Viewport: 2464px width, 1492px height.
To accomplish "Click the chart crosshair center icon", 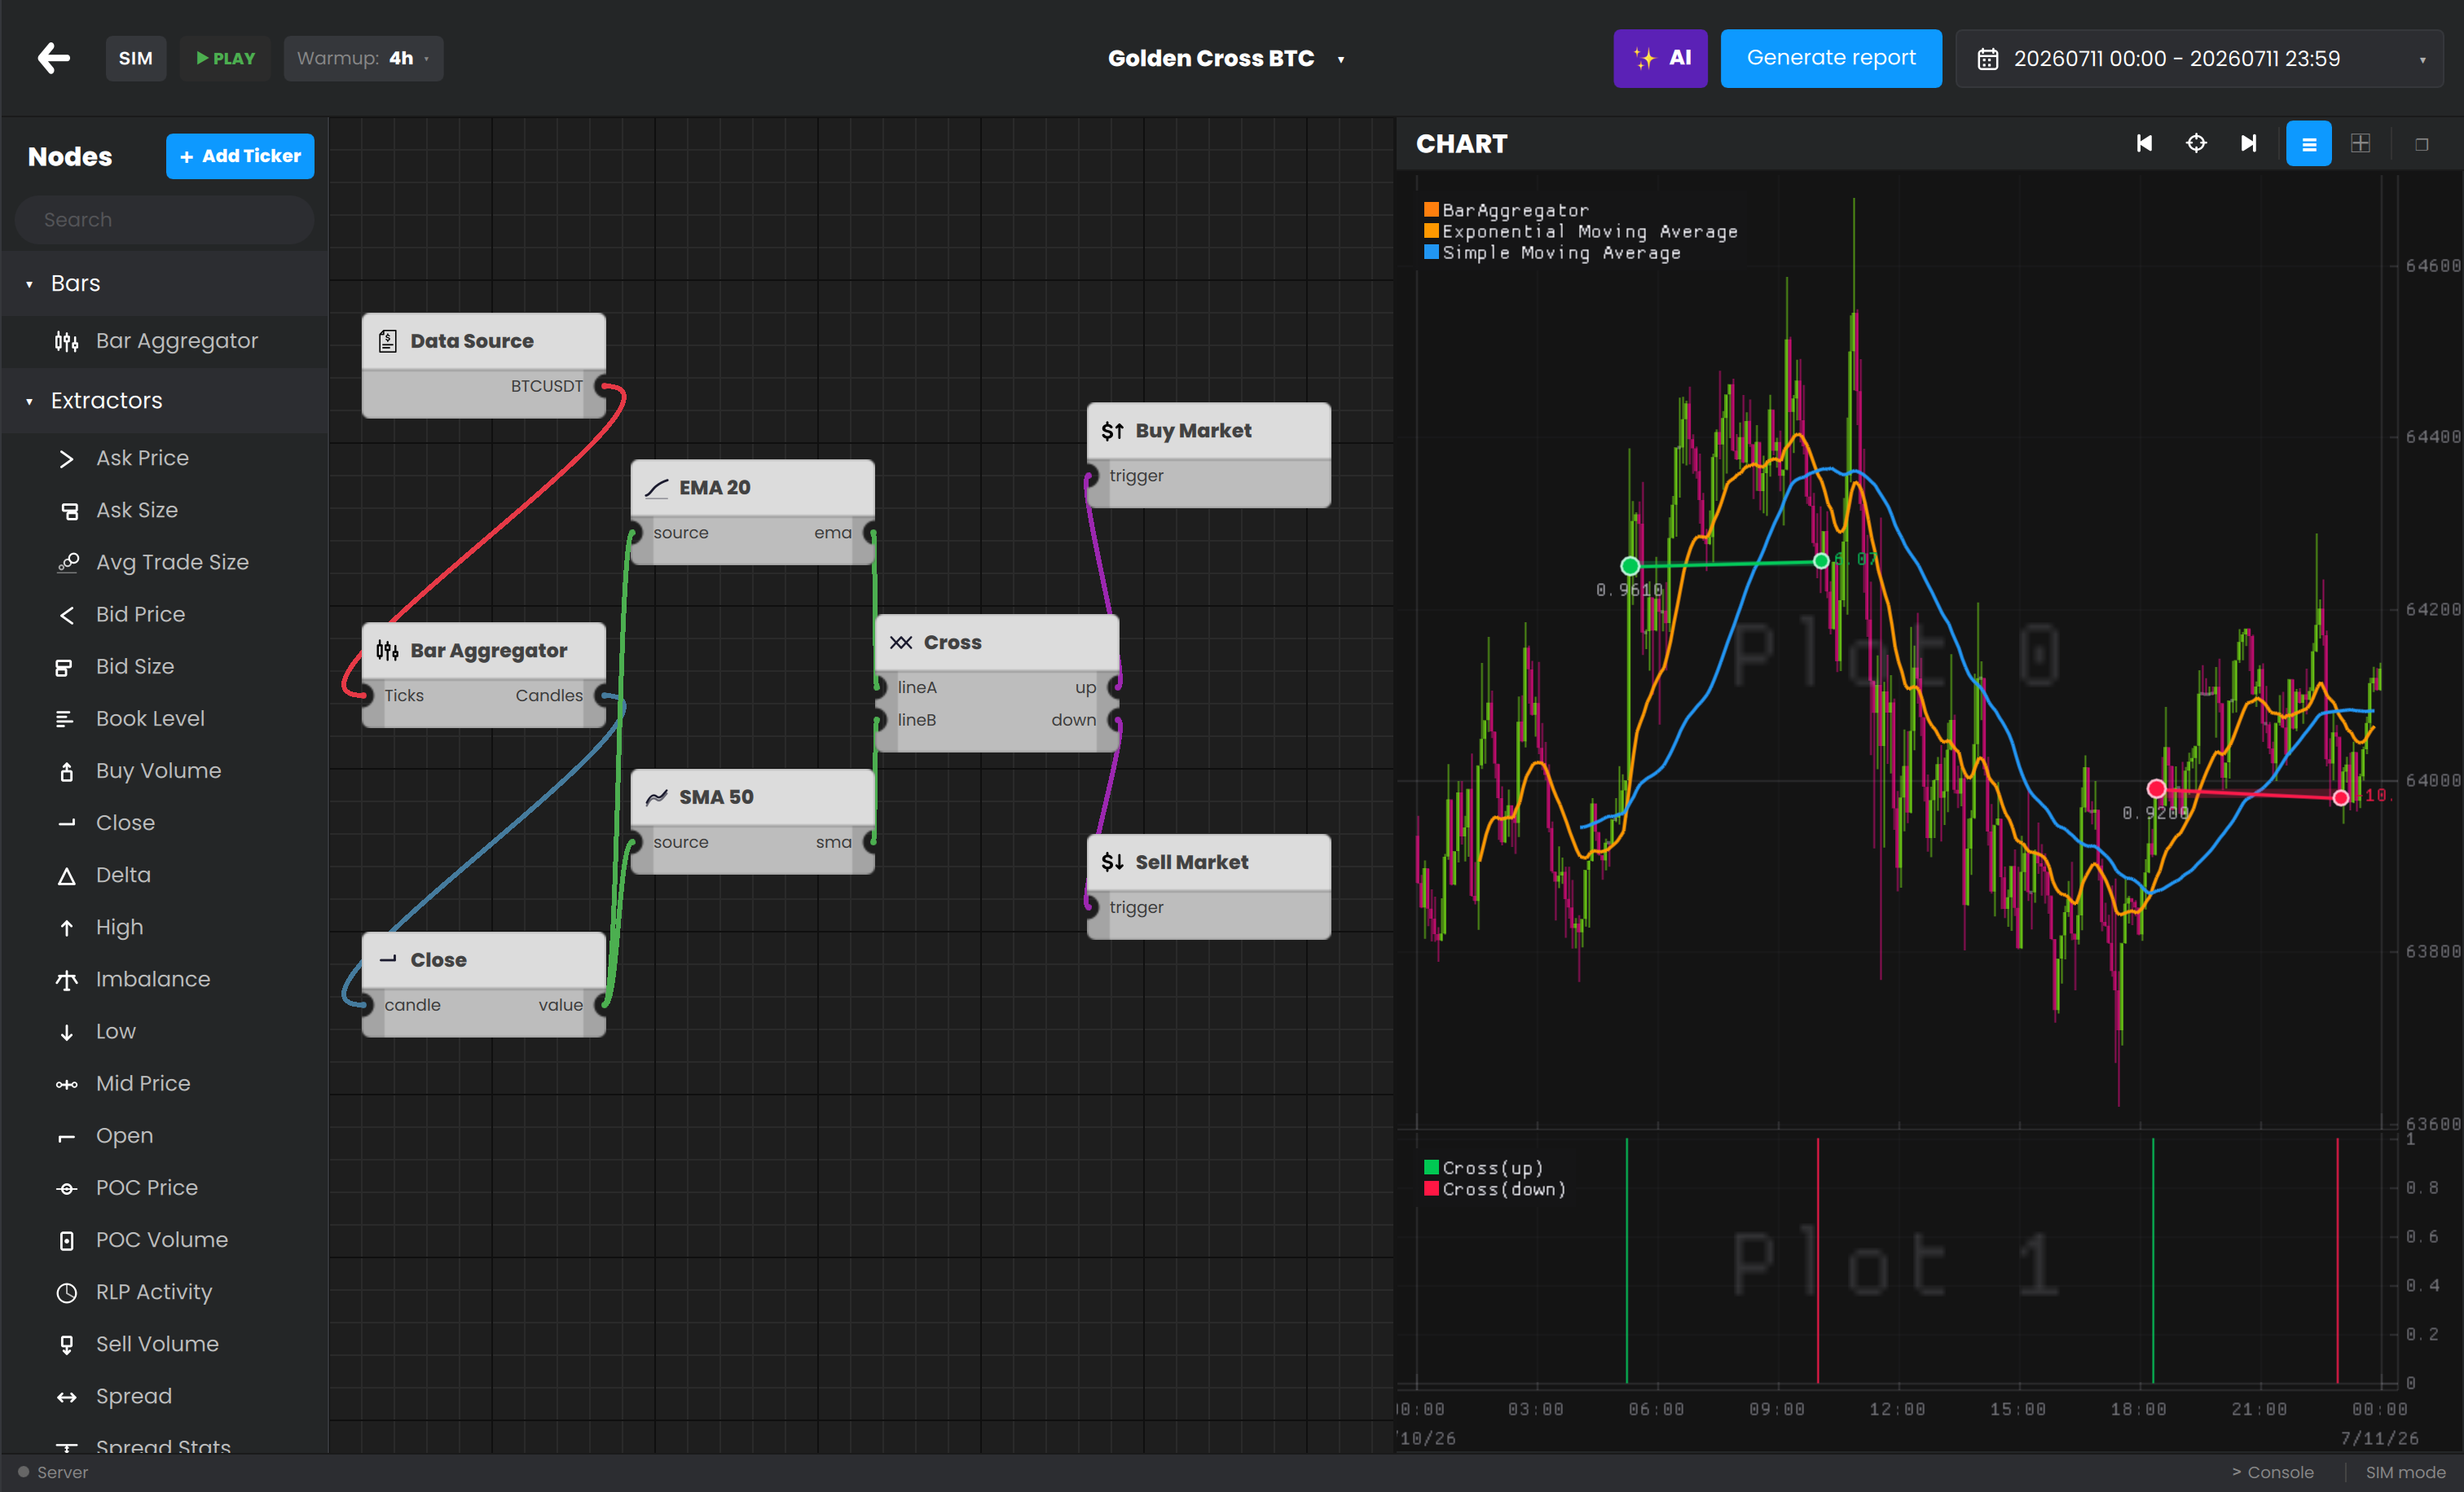I will tap(2196, 144).
